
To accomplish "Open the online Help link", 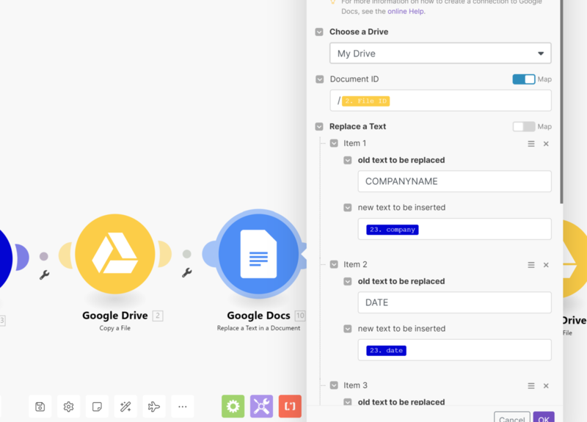I will tap(406, 11).
